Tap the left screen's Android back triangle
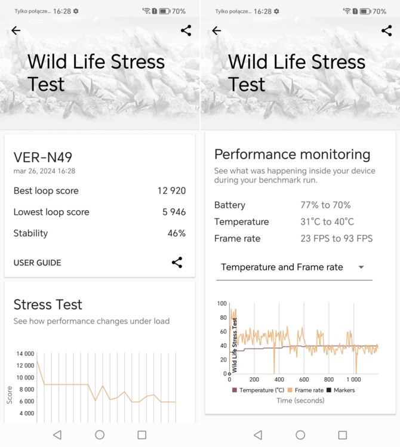 click(57, 434)
